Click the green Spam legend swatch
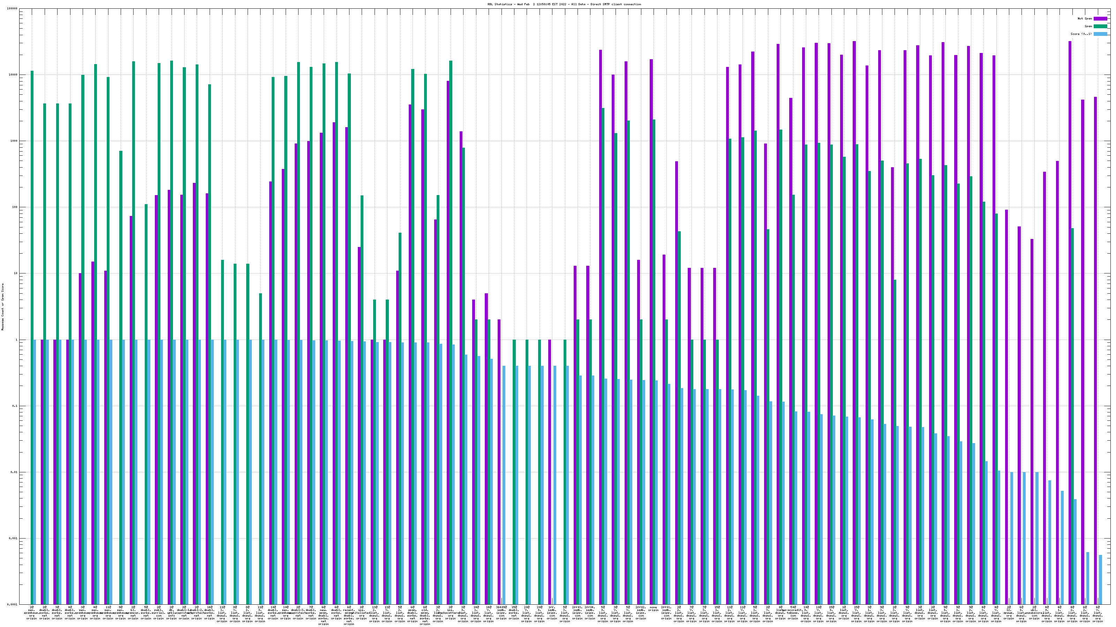1116x627 pixels. coord(1100,26)
